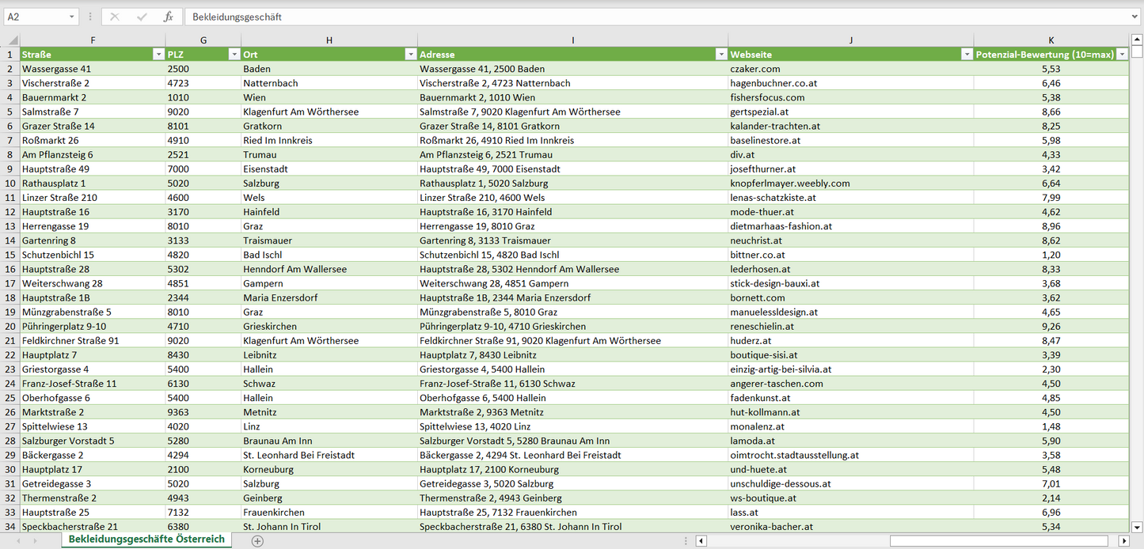Expand the Name Box dropdown arrow
The height and width of the screenshot is (549, 1144).
pyautogui.click(x=71, y=17)
